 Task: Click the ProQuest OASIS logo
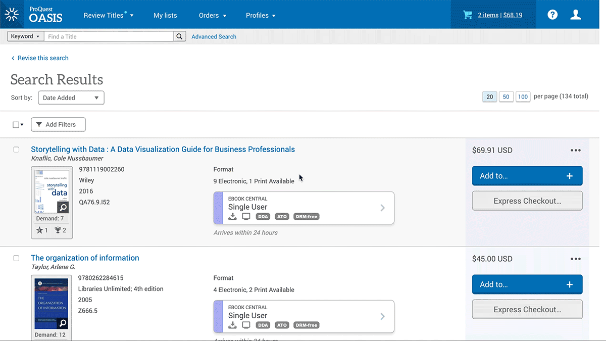33,14
